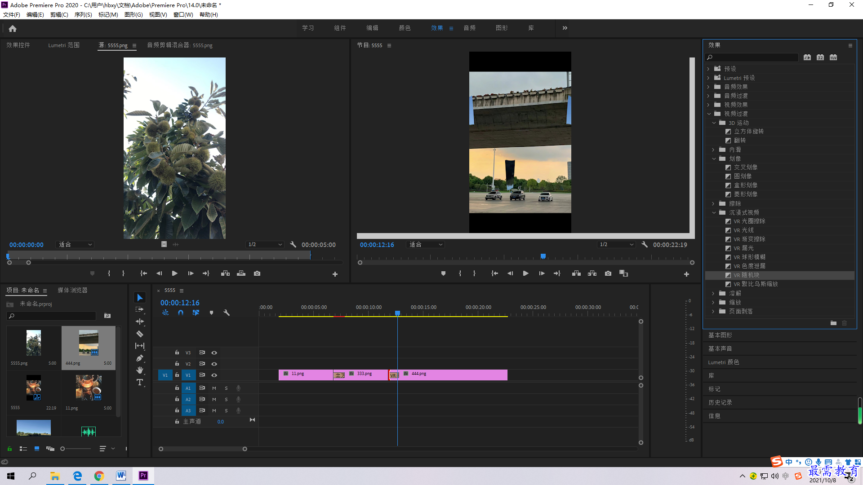Toggle V3 track output eye
Image resolution: width=863 pixels, height=485 pixels.
[x=214, y=353]
